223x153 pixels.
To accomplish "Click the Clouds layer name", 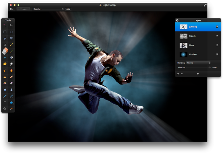I will [x=192, y=36].
